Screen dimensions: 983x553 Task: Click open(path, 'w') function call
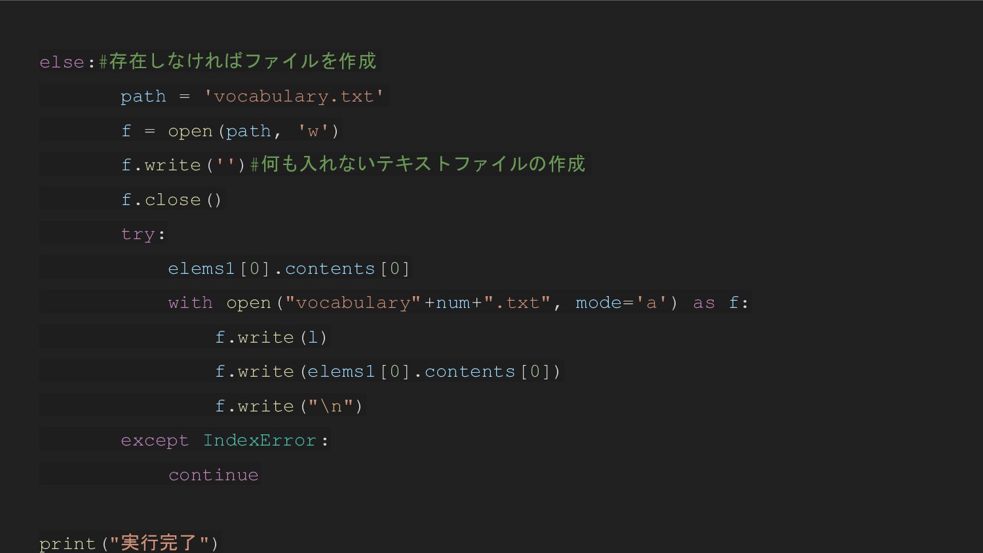254,131
